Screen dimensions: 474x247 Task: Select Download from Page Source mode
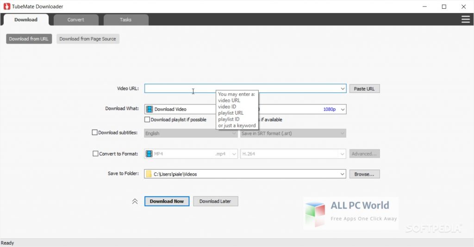(87, 39)
